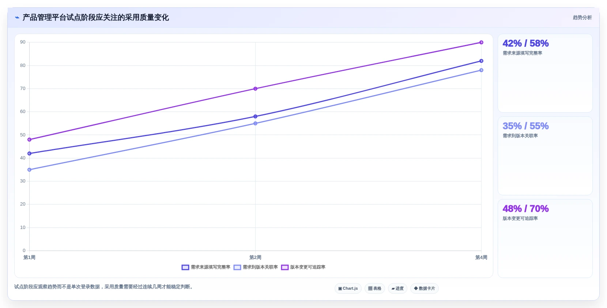Click the 趋势分析 label in the header

(582, 18)
